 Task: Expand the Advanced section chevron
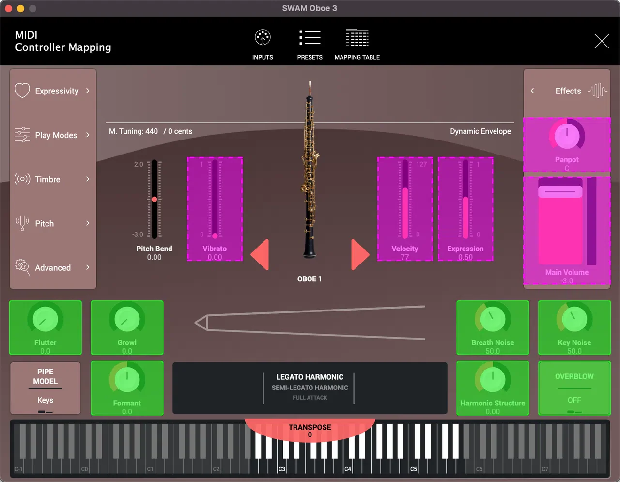[88, 267]
